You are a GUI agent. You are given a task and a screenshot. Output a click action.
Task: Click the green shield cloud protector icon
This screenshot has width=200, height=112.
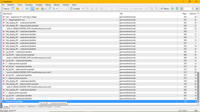pyautogui.click(x=172, y=9)
